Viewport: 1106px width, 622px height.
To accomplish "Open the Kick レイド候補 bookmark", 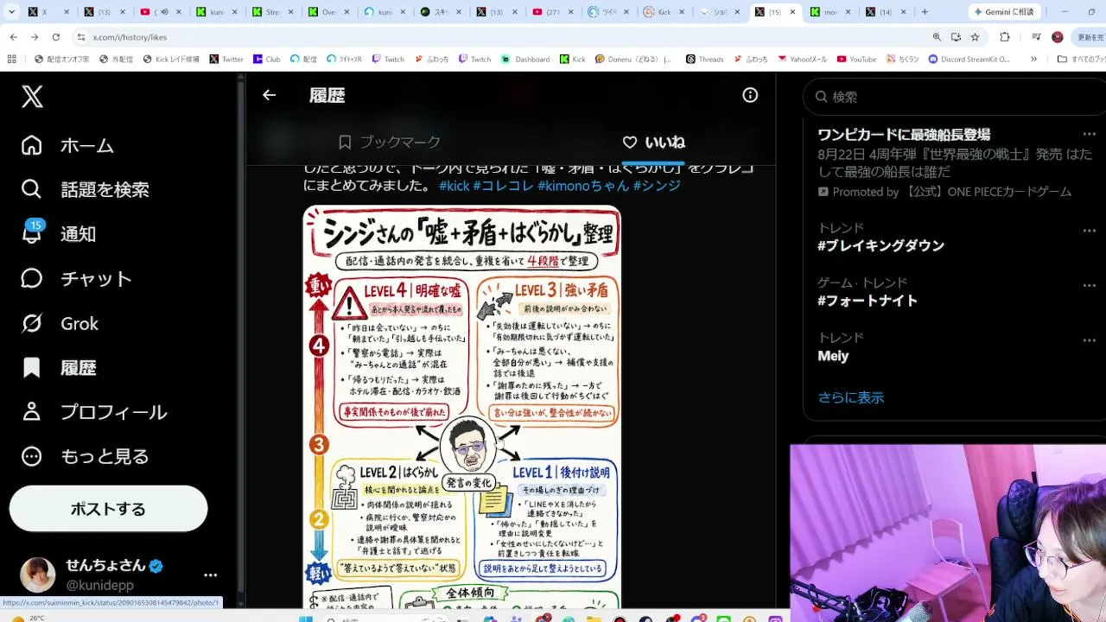I will [171, 60].
